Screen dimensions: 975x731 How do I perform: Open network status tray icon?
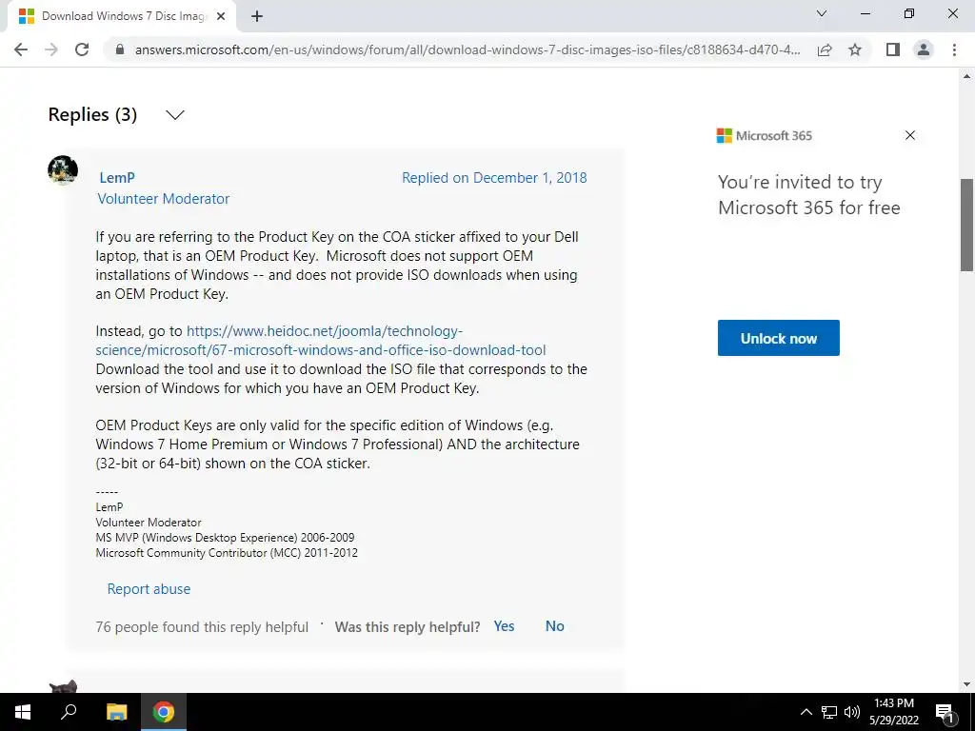829,712
